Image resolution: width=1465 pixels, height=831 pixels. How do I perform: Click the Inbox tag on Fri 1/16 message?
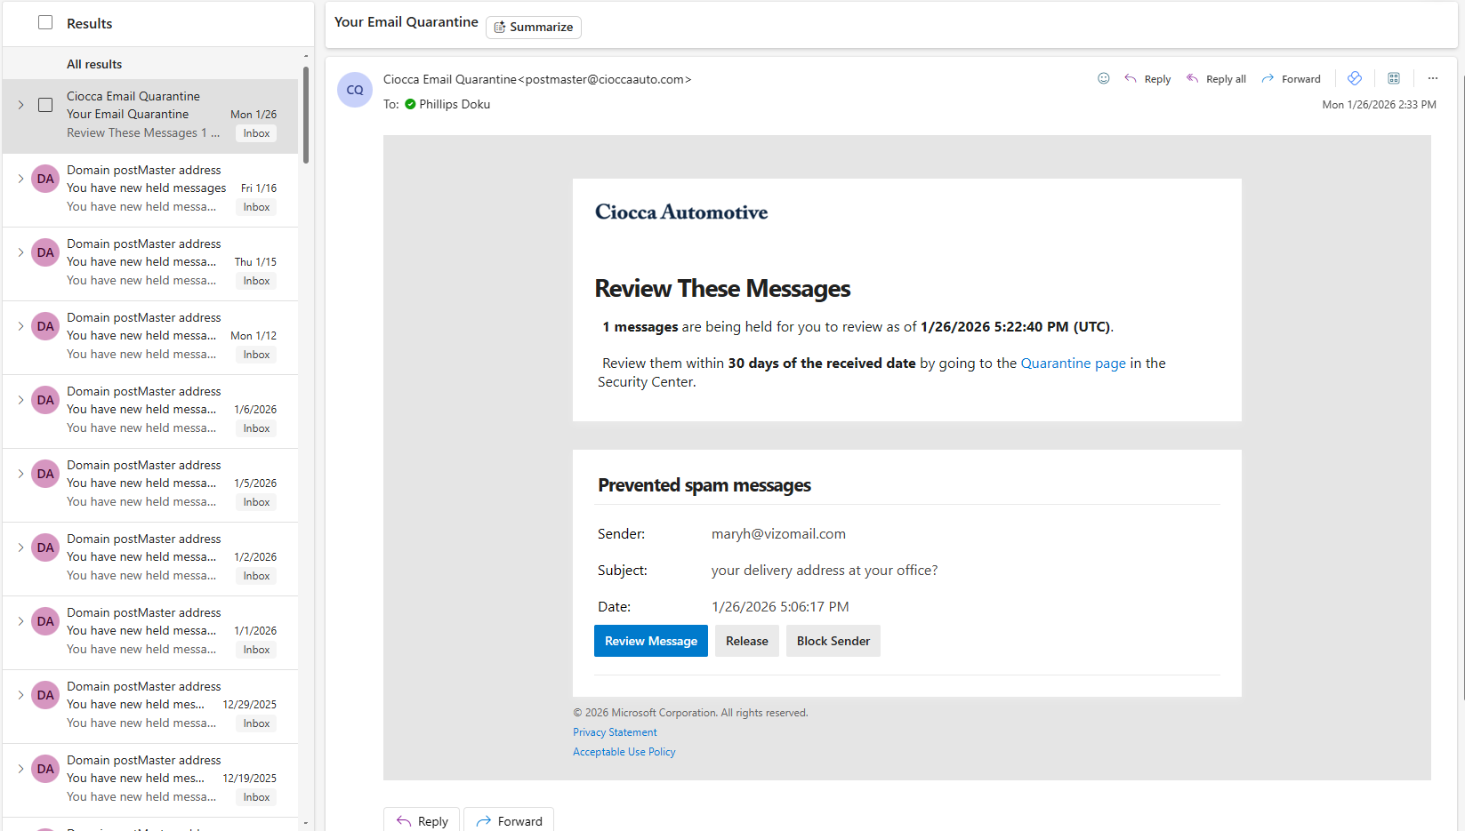(x=256, y=207)
